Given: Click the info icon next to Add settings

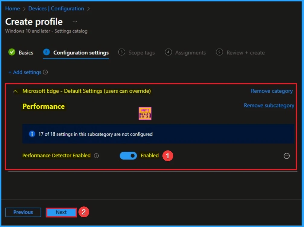Looking at the screenshot, I should (45, 72).
